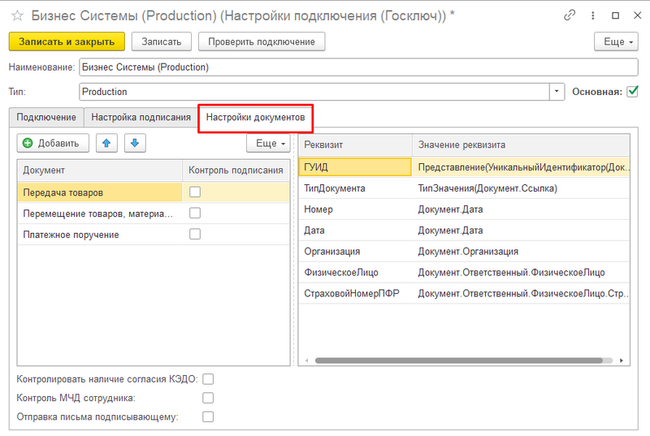Image resolution: width=650 pixels, height=436 pixels.
Task: Click Записать и закрыть button
Action: (67, 42)
